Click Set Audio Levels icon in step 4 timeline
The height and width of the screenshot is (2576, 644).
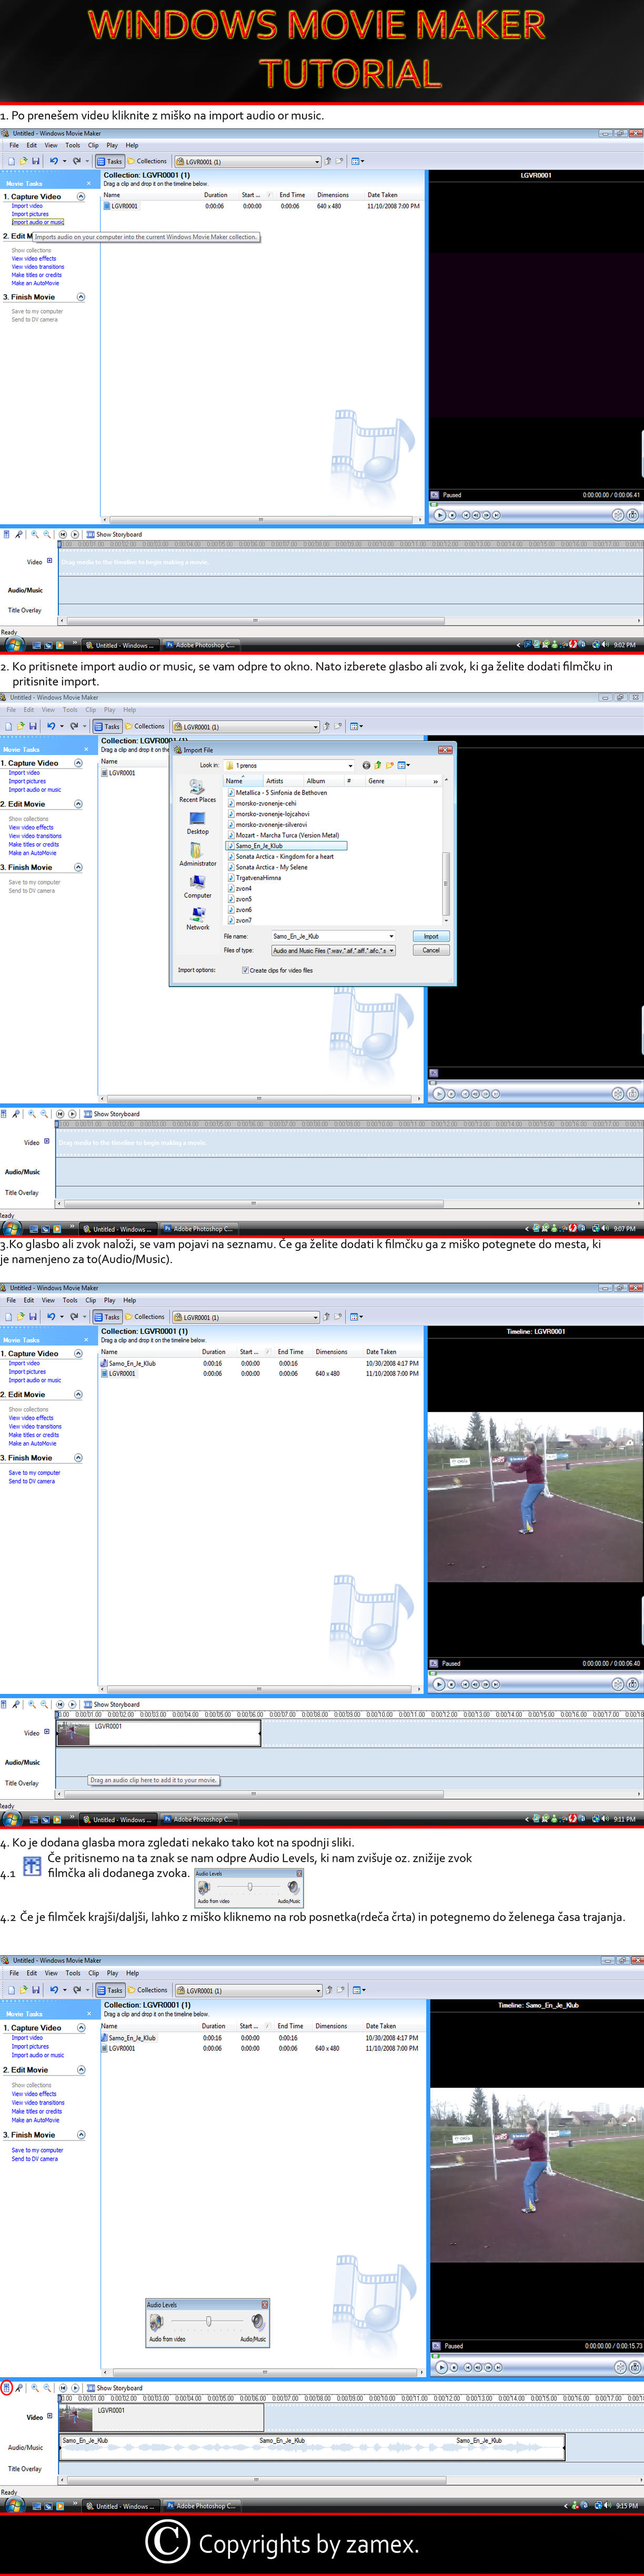coord(6,2387)
